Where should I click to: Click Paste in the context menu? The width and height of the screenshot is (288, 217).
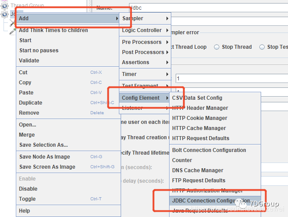coord(67,93)
